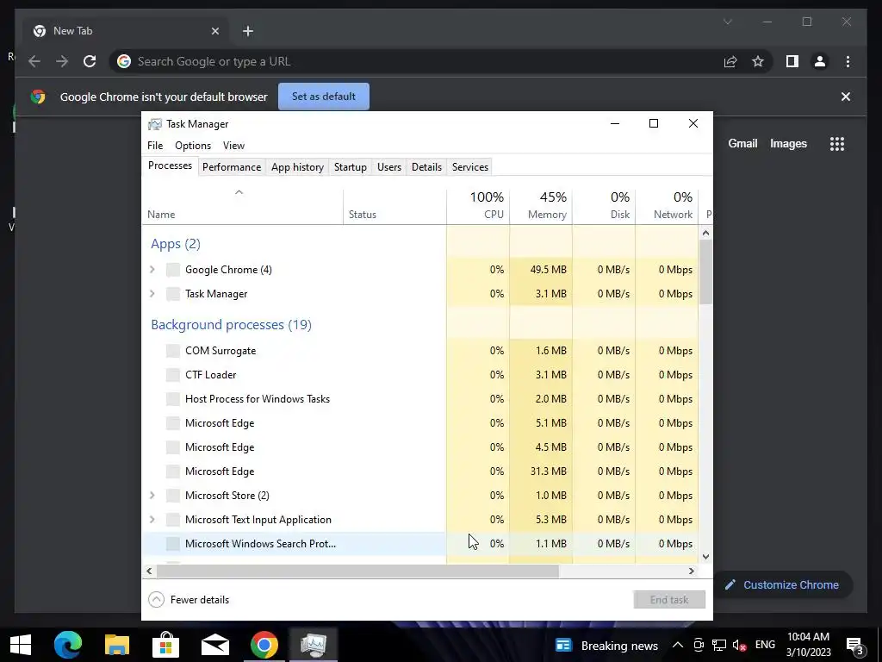Image resolution: width=882 pixels, height=662 pixels.
Task: Bookmark this tab with star icon
Action: (758, 61)
